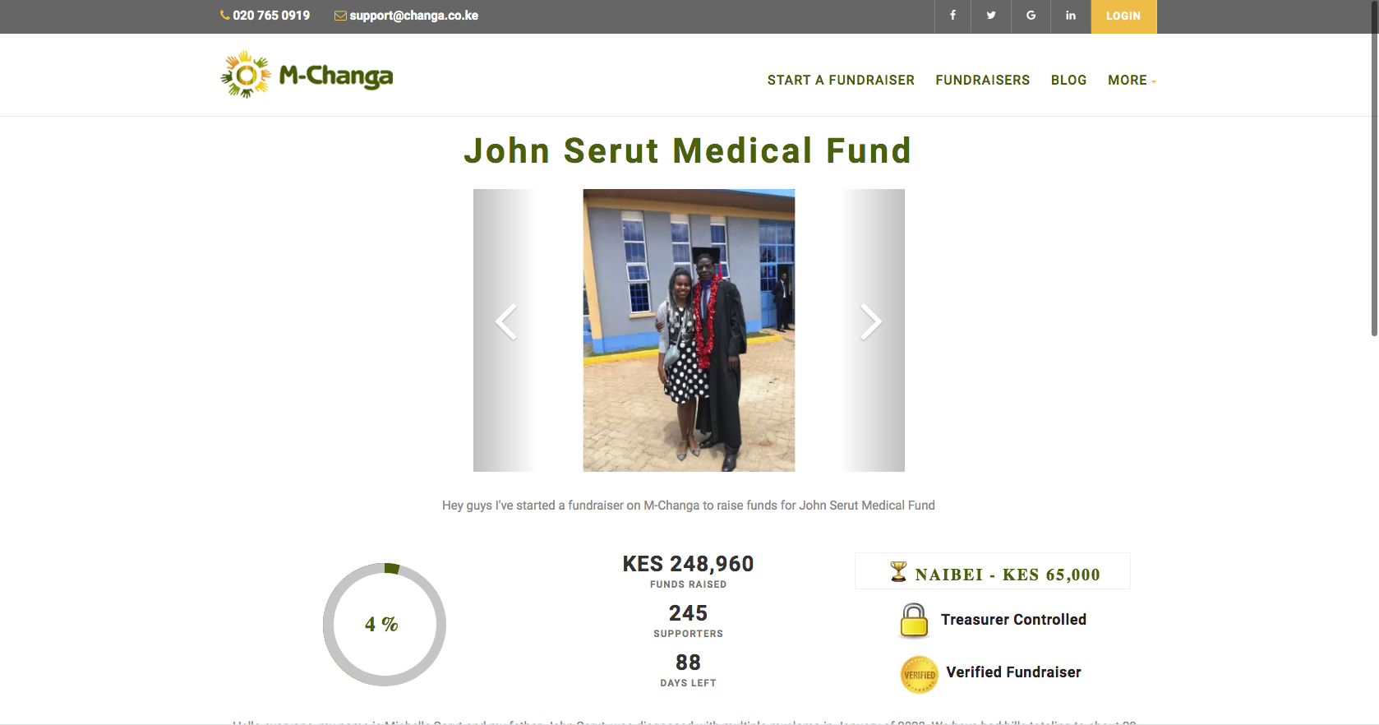Click the LOGIN button
Image resolution: width=1379 pixels, height=725 pixels.
tap(1123, 16)
